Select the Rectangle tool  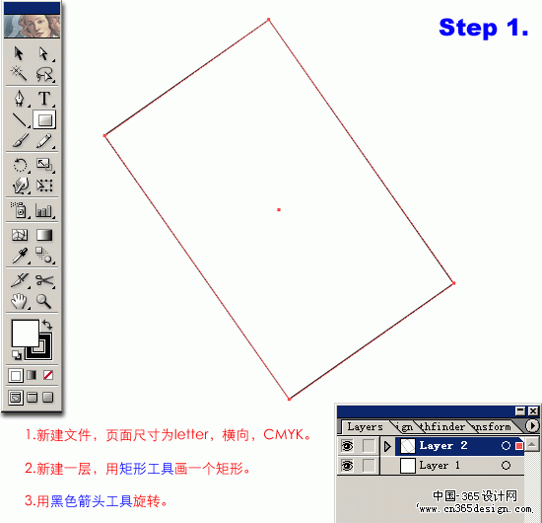(x=44, y=119)
